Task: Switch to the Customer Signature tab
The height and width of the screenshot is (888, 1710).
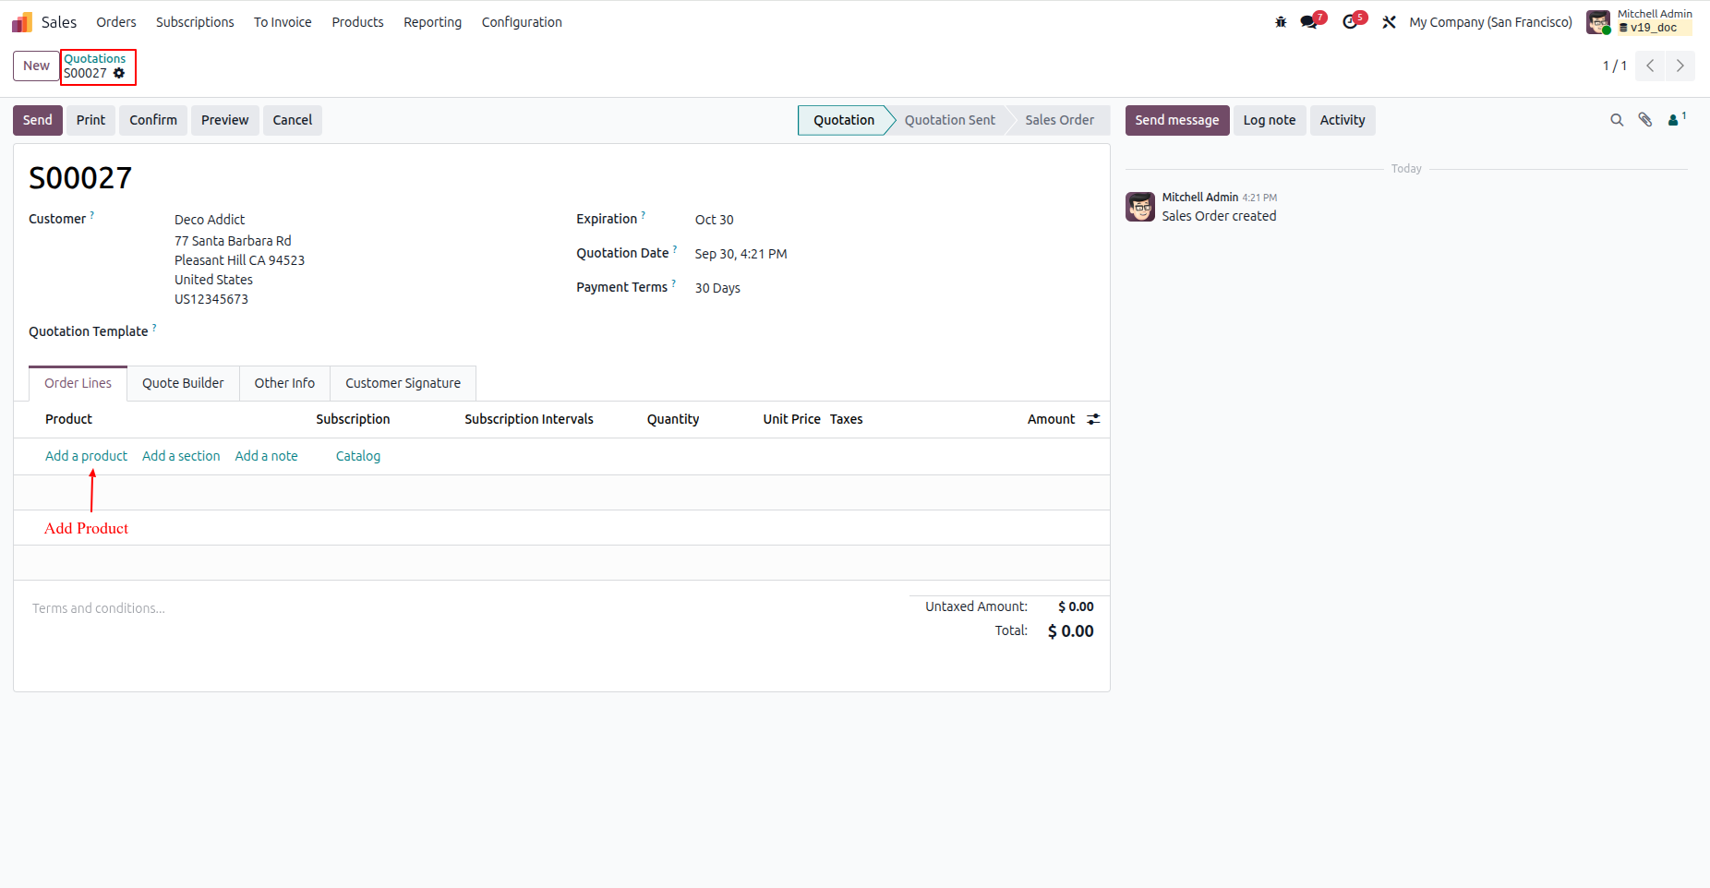Action: 403,383
